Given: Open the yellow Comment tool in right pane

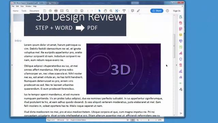Looking at the screenshot, I should (181, 35).
